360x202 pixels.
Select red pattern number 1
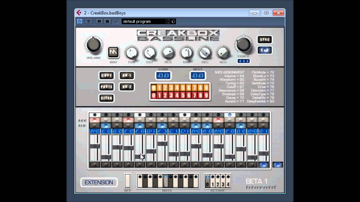159,96
